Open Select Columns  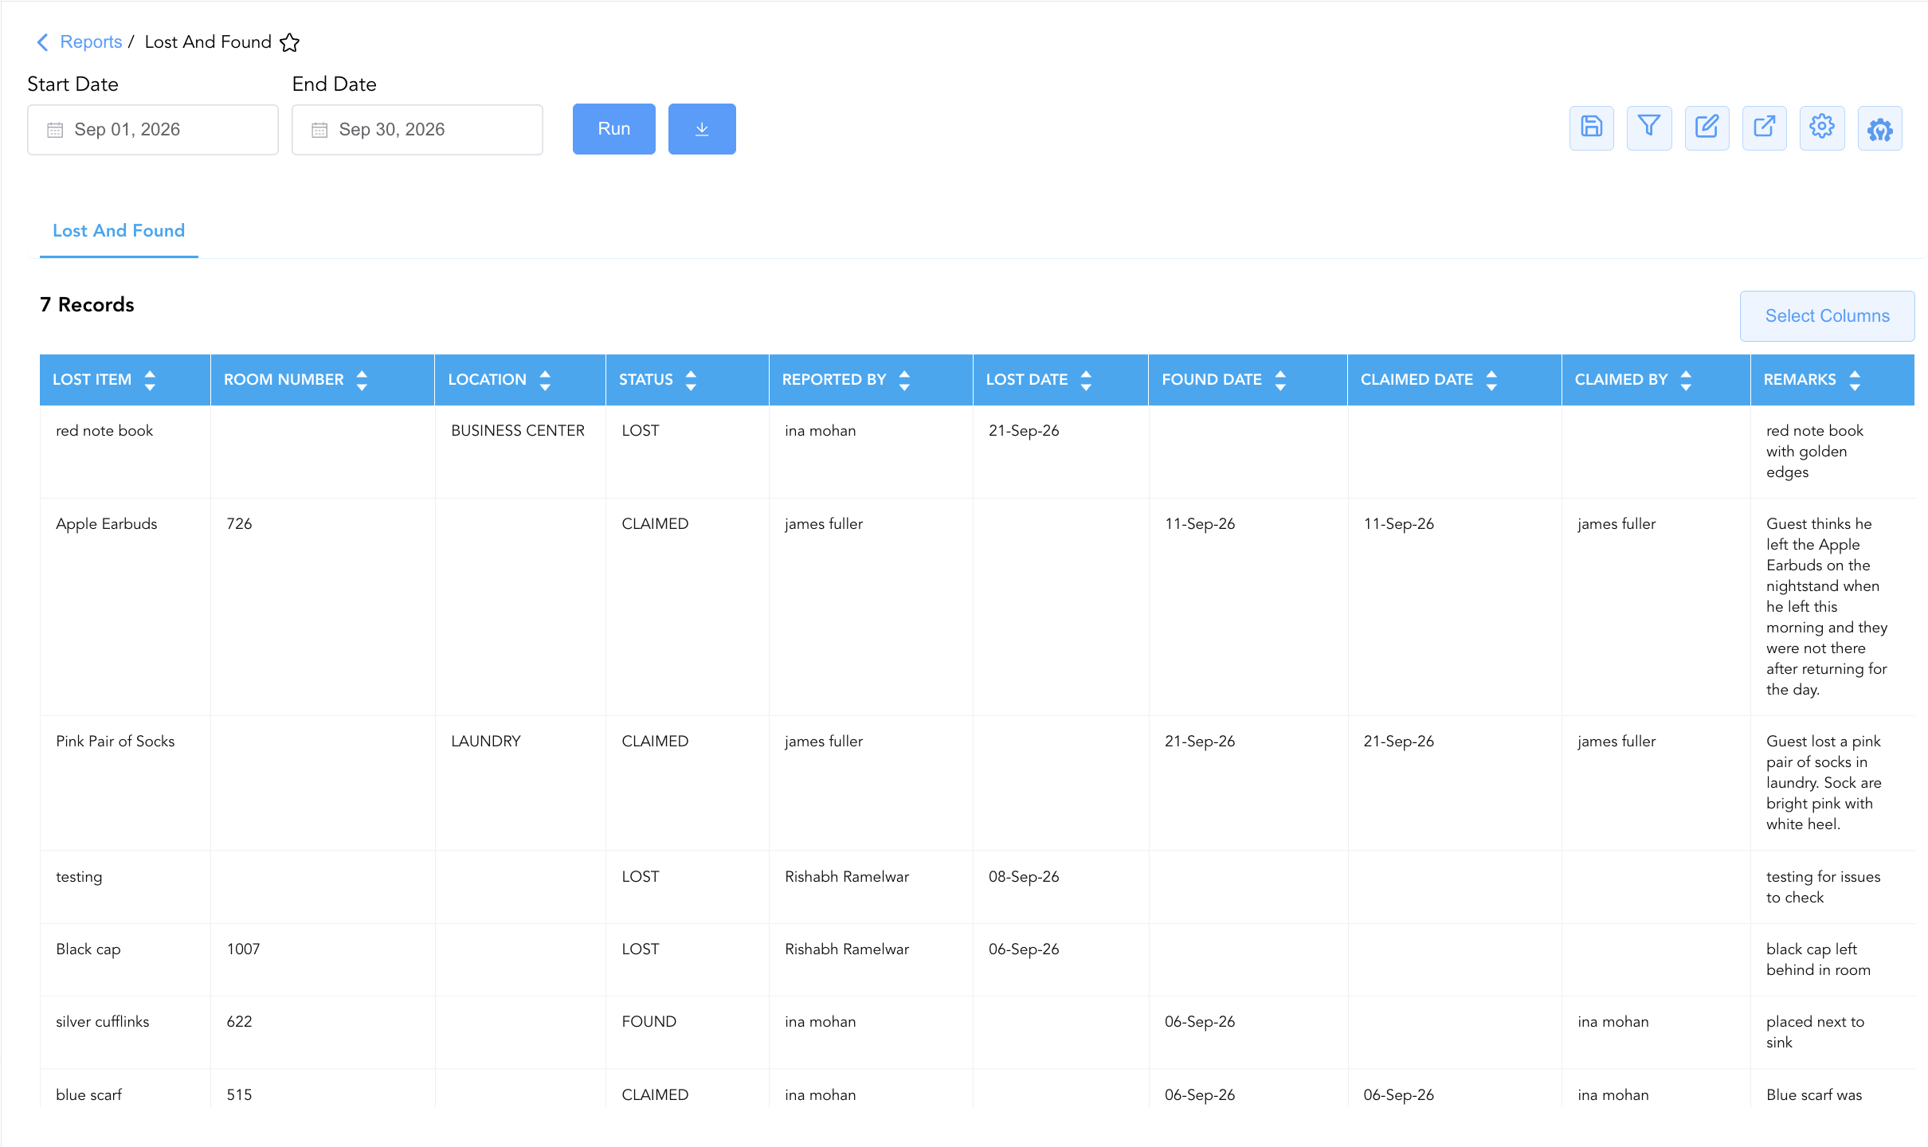click(x=1827, y=316)
